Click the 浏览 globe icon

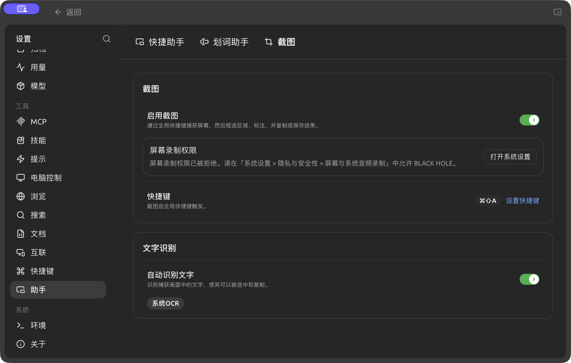21,196
